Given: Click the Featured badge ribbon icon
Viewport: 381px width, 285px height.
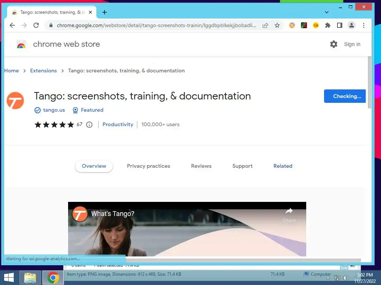Looking at the screenshot, I should point(75,110).
